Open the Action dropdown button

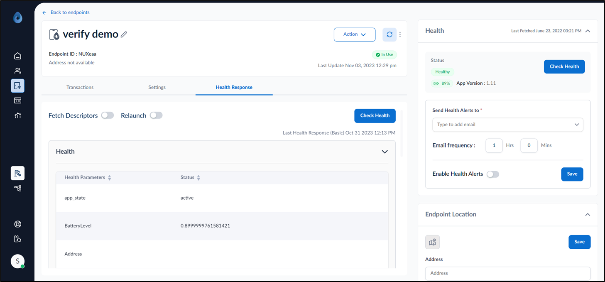point(355,34)
